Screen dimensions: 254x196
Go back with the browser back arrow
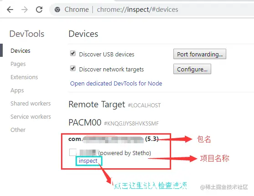10,10
